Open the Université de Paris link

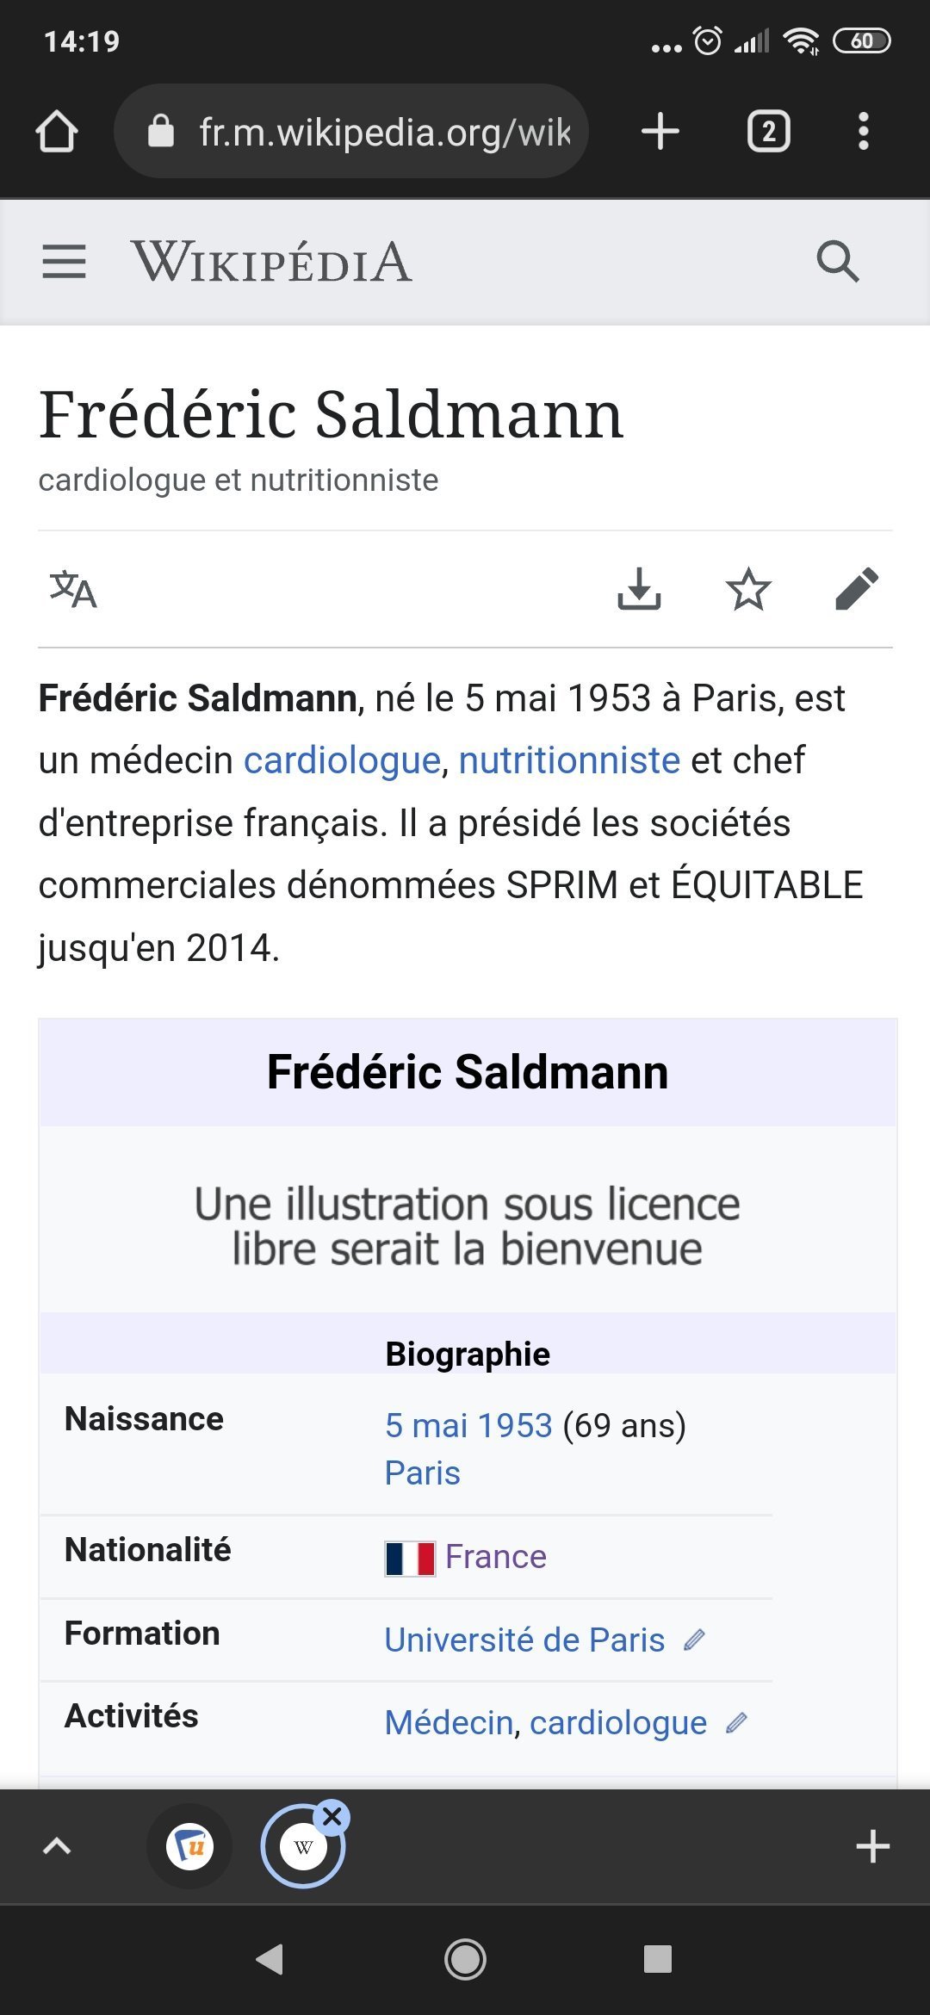(x=524, y=1640)
